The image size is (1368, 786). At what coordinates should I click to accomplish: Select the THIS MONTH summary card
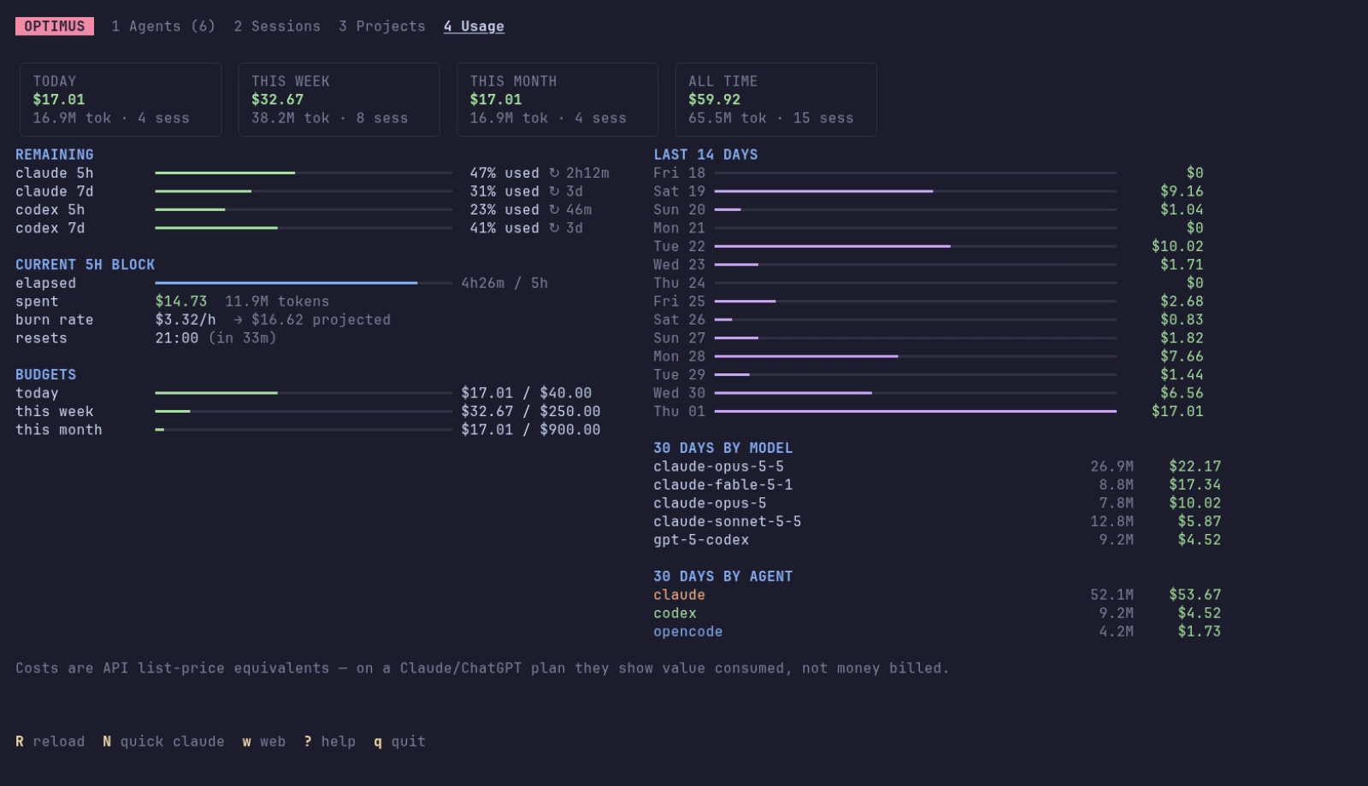557,99
